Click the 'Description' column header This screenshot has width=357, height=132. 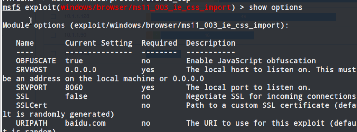(210, 43)
